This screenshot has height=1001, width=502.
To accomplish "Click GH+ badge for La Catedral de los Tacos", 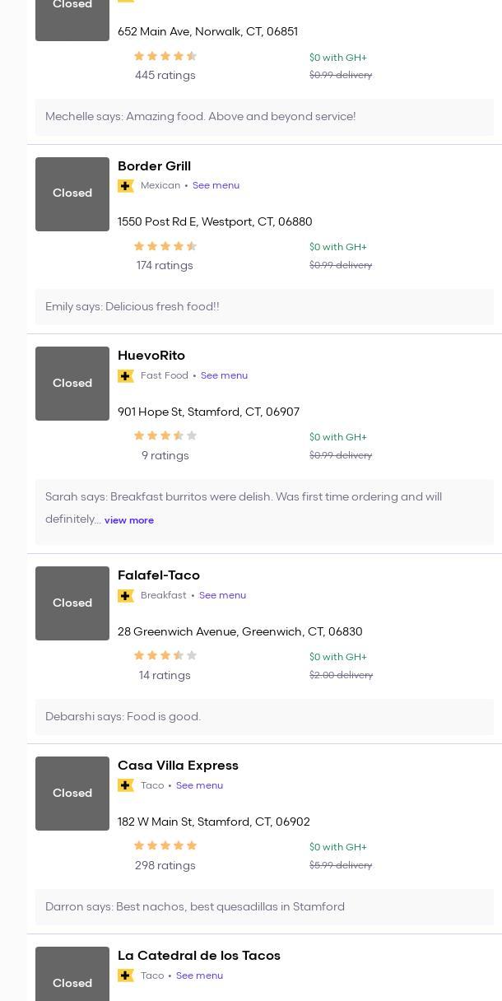I will (126, 976).
